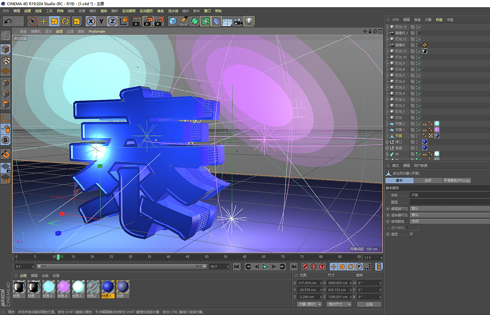This screenshot has height=315, width=490.
Task: Toggle 灯光.13 enabled checkmark
Action: click(x=419, y=27)
